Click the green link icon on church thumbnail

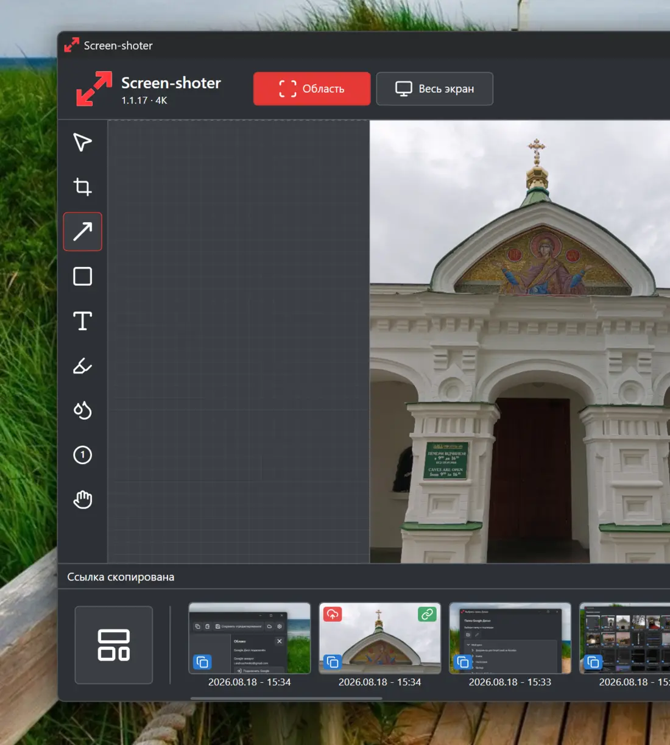pos(428,615)
